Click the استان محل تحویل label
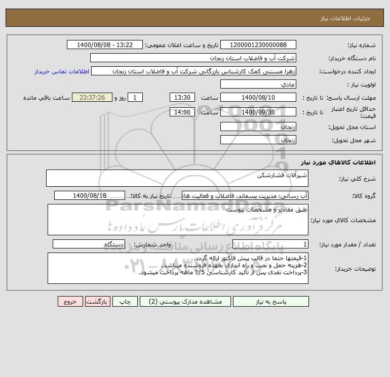The width and height of the screenshot is (390, 377). pyautogui.click(x=352, y=127)
